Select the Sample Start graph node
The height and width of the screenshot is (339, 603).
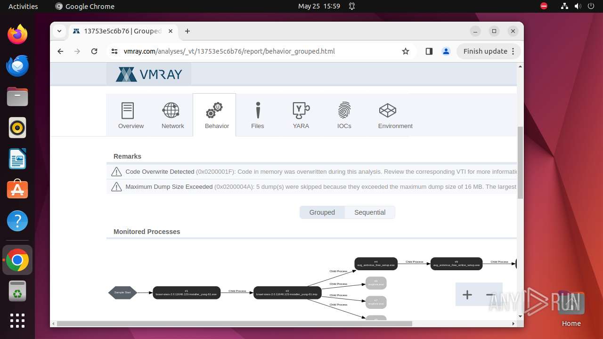point(122,292)
